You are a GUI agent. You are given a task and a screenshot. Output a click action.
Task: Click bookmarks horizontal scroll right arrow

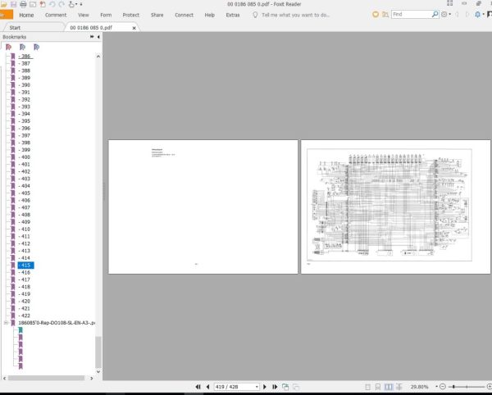click(92, 379)
